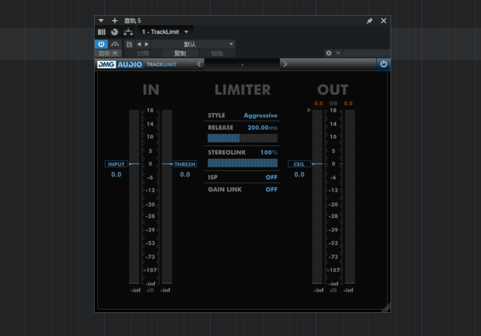Open the channel editor bars icon

(x=101, y=32)
